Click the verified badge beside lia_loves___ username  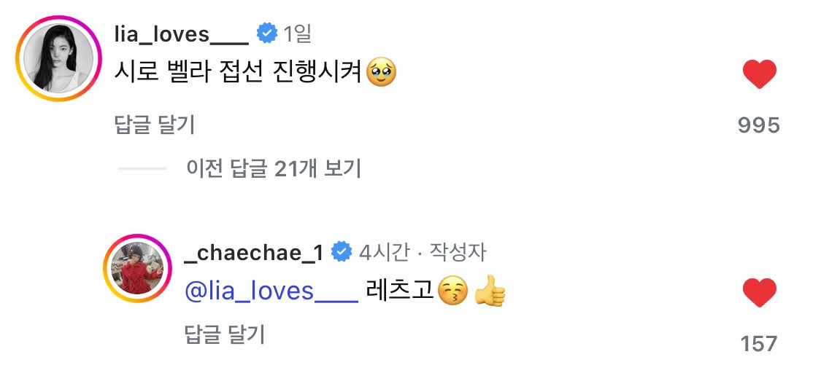266,34
